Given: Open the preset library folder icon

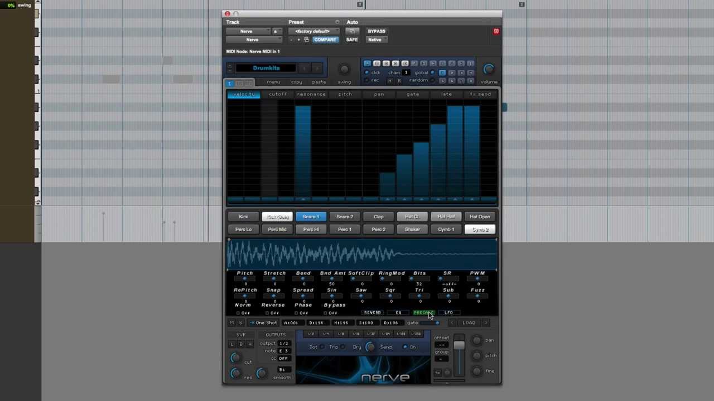Looking at the screenshot, I should [x=306, y=40].
